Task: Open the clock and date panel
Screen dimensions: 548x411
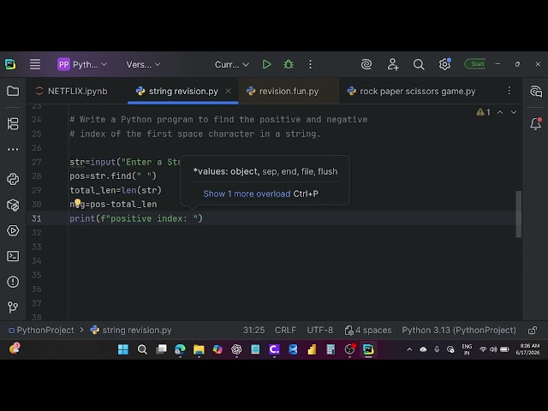Action: tap(527, 349)
